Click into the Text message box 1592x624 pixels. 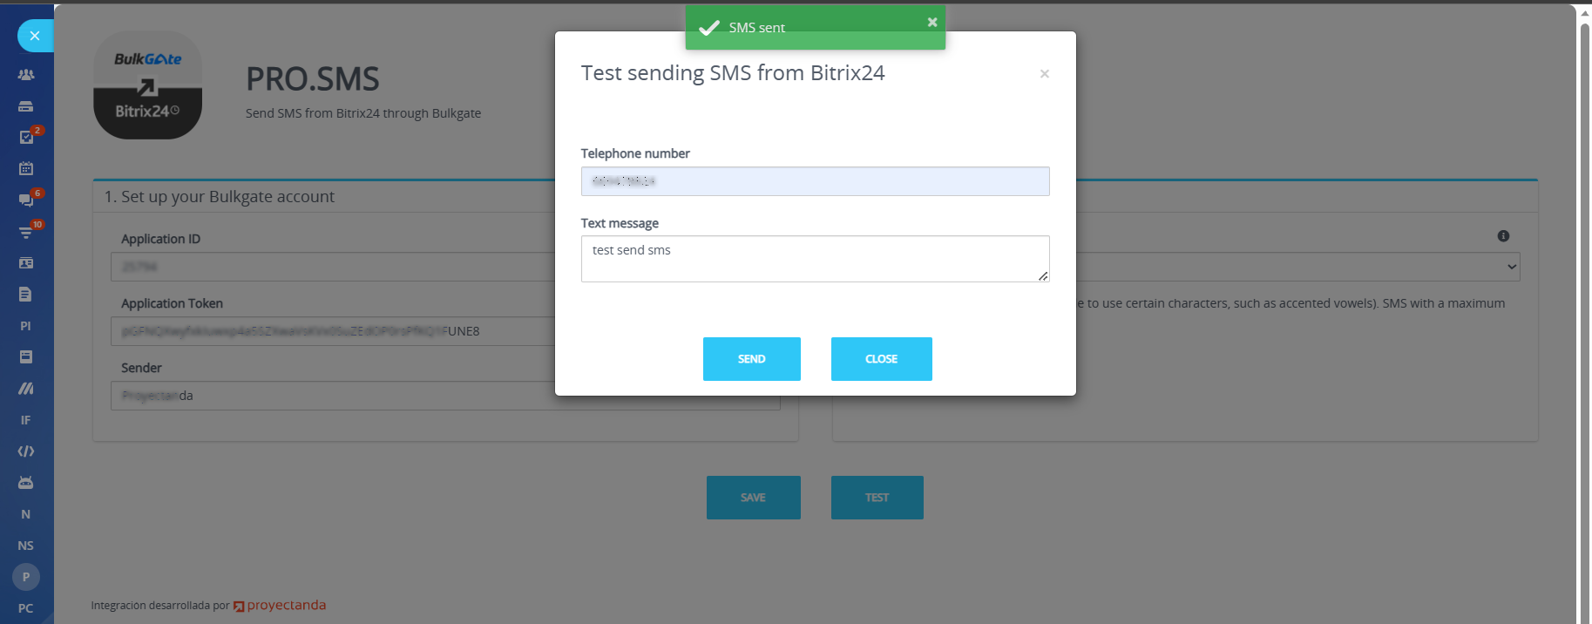point(815,258)
